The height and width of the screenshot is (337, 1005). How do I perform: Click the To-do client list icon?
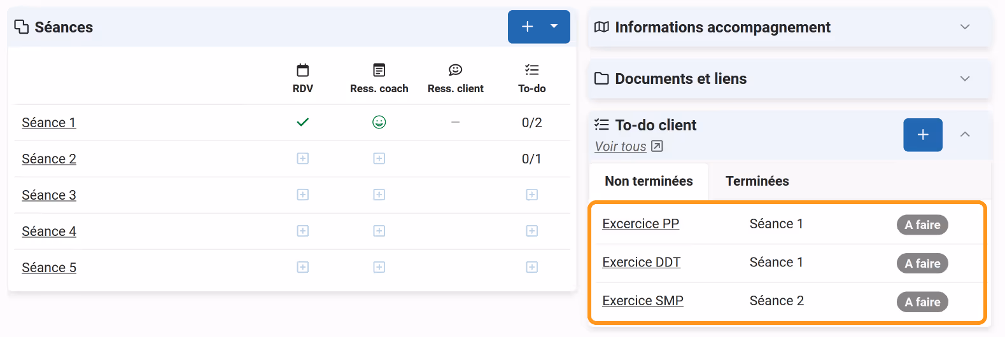(601, 125)
